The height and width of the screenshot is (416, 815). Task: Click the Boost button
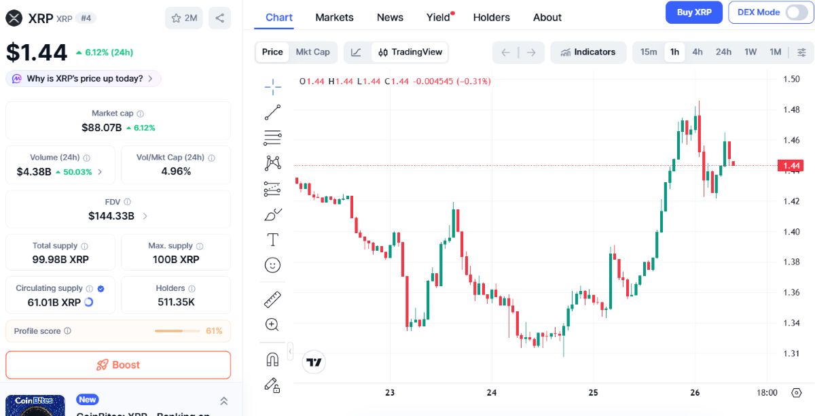118,365
